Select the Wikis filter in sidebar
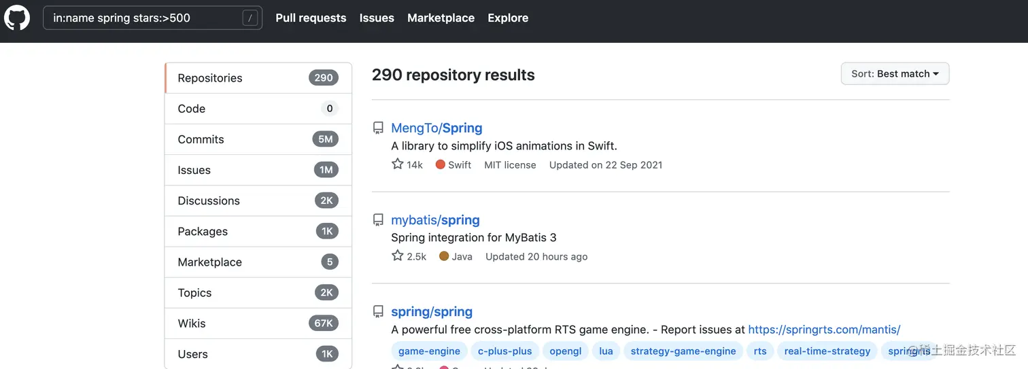 (x=258, y=323)
